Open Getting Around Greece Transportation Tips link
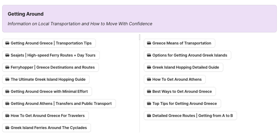Image resolution: width=279 pixels, height=140 pixels. [x=51, y=43]
